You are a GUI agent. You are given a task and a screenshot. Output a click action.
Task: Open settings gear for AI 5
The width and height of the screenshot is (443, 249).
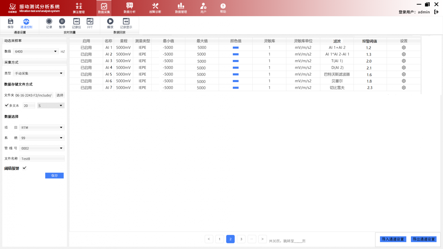pos(404,74)
